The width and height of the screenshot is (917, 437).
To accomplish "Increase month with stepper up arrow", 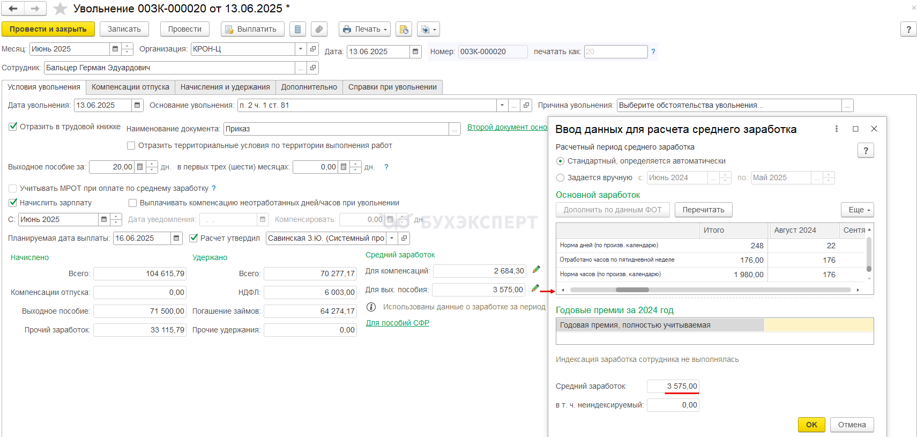I will [x=128, y=46].
